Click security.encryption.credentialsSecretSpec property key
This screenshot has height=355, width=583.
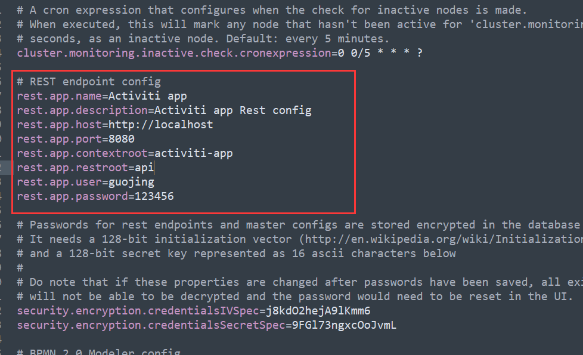[151, 325]
